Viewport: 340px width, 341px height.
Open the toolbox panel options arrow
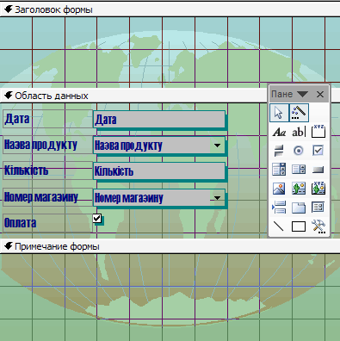(302, 94)
